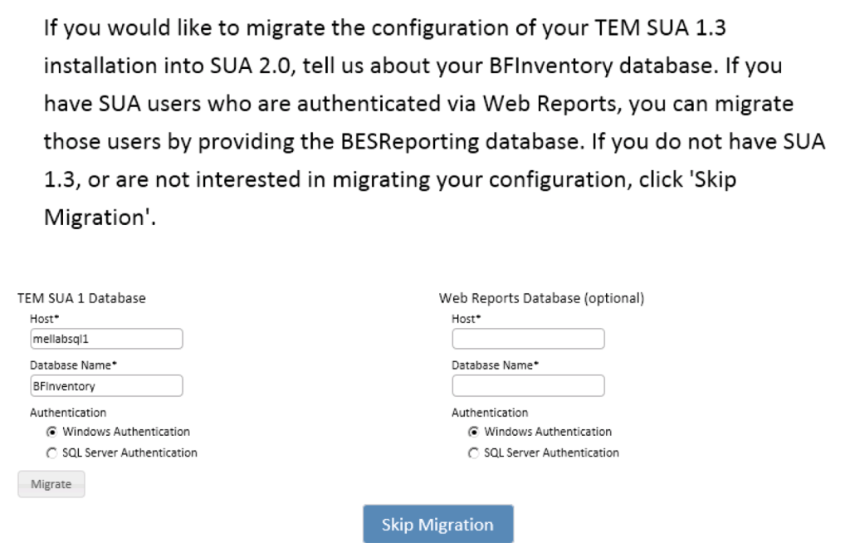
Task: Select SQL Server Authentication for Web Reports Database
Action: tap(474, 452)
